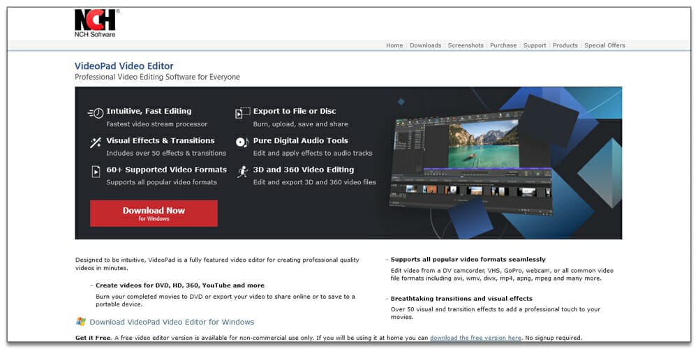Image resolution: width=698 pixels, height=349 pixels.
Task: Follow the 'download the free version here' link
Action: 475,338
